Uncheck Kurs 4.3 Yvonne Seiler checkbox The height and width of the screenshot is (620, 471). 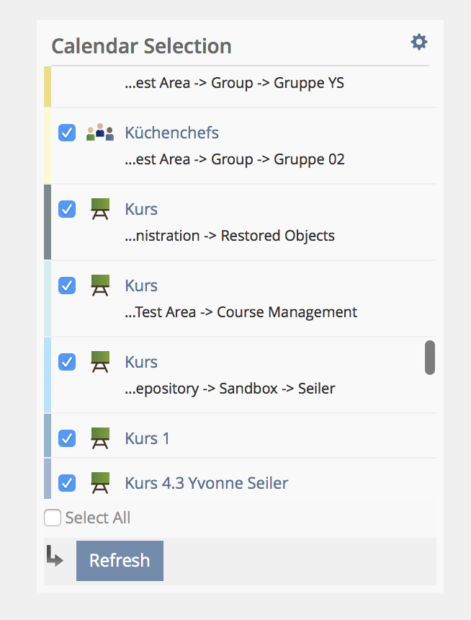click(67, 482)
